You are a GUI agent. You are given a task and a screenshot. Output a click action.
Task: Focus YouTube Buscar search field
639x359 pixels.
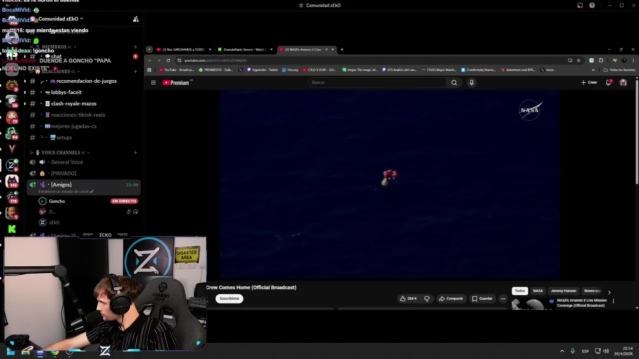[x=377, y=83]
